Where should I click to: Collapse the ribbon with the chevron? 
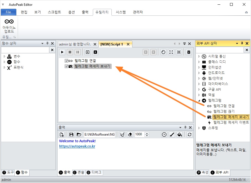[246, 12]
